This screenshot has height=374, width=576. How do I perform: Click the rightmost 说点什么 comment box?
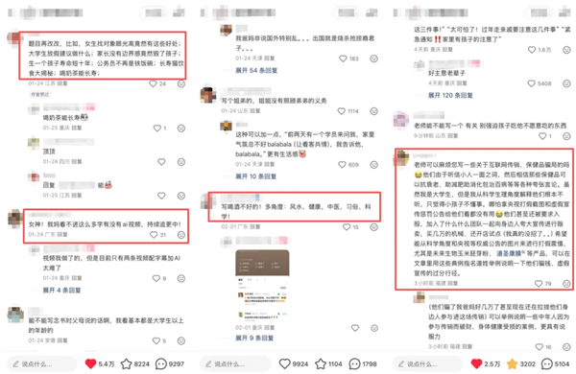click(x=427, y=363)
